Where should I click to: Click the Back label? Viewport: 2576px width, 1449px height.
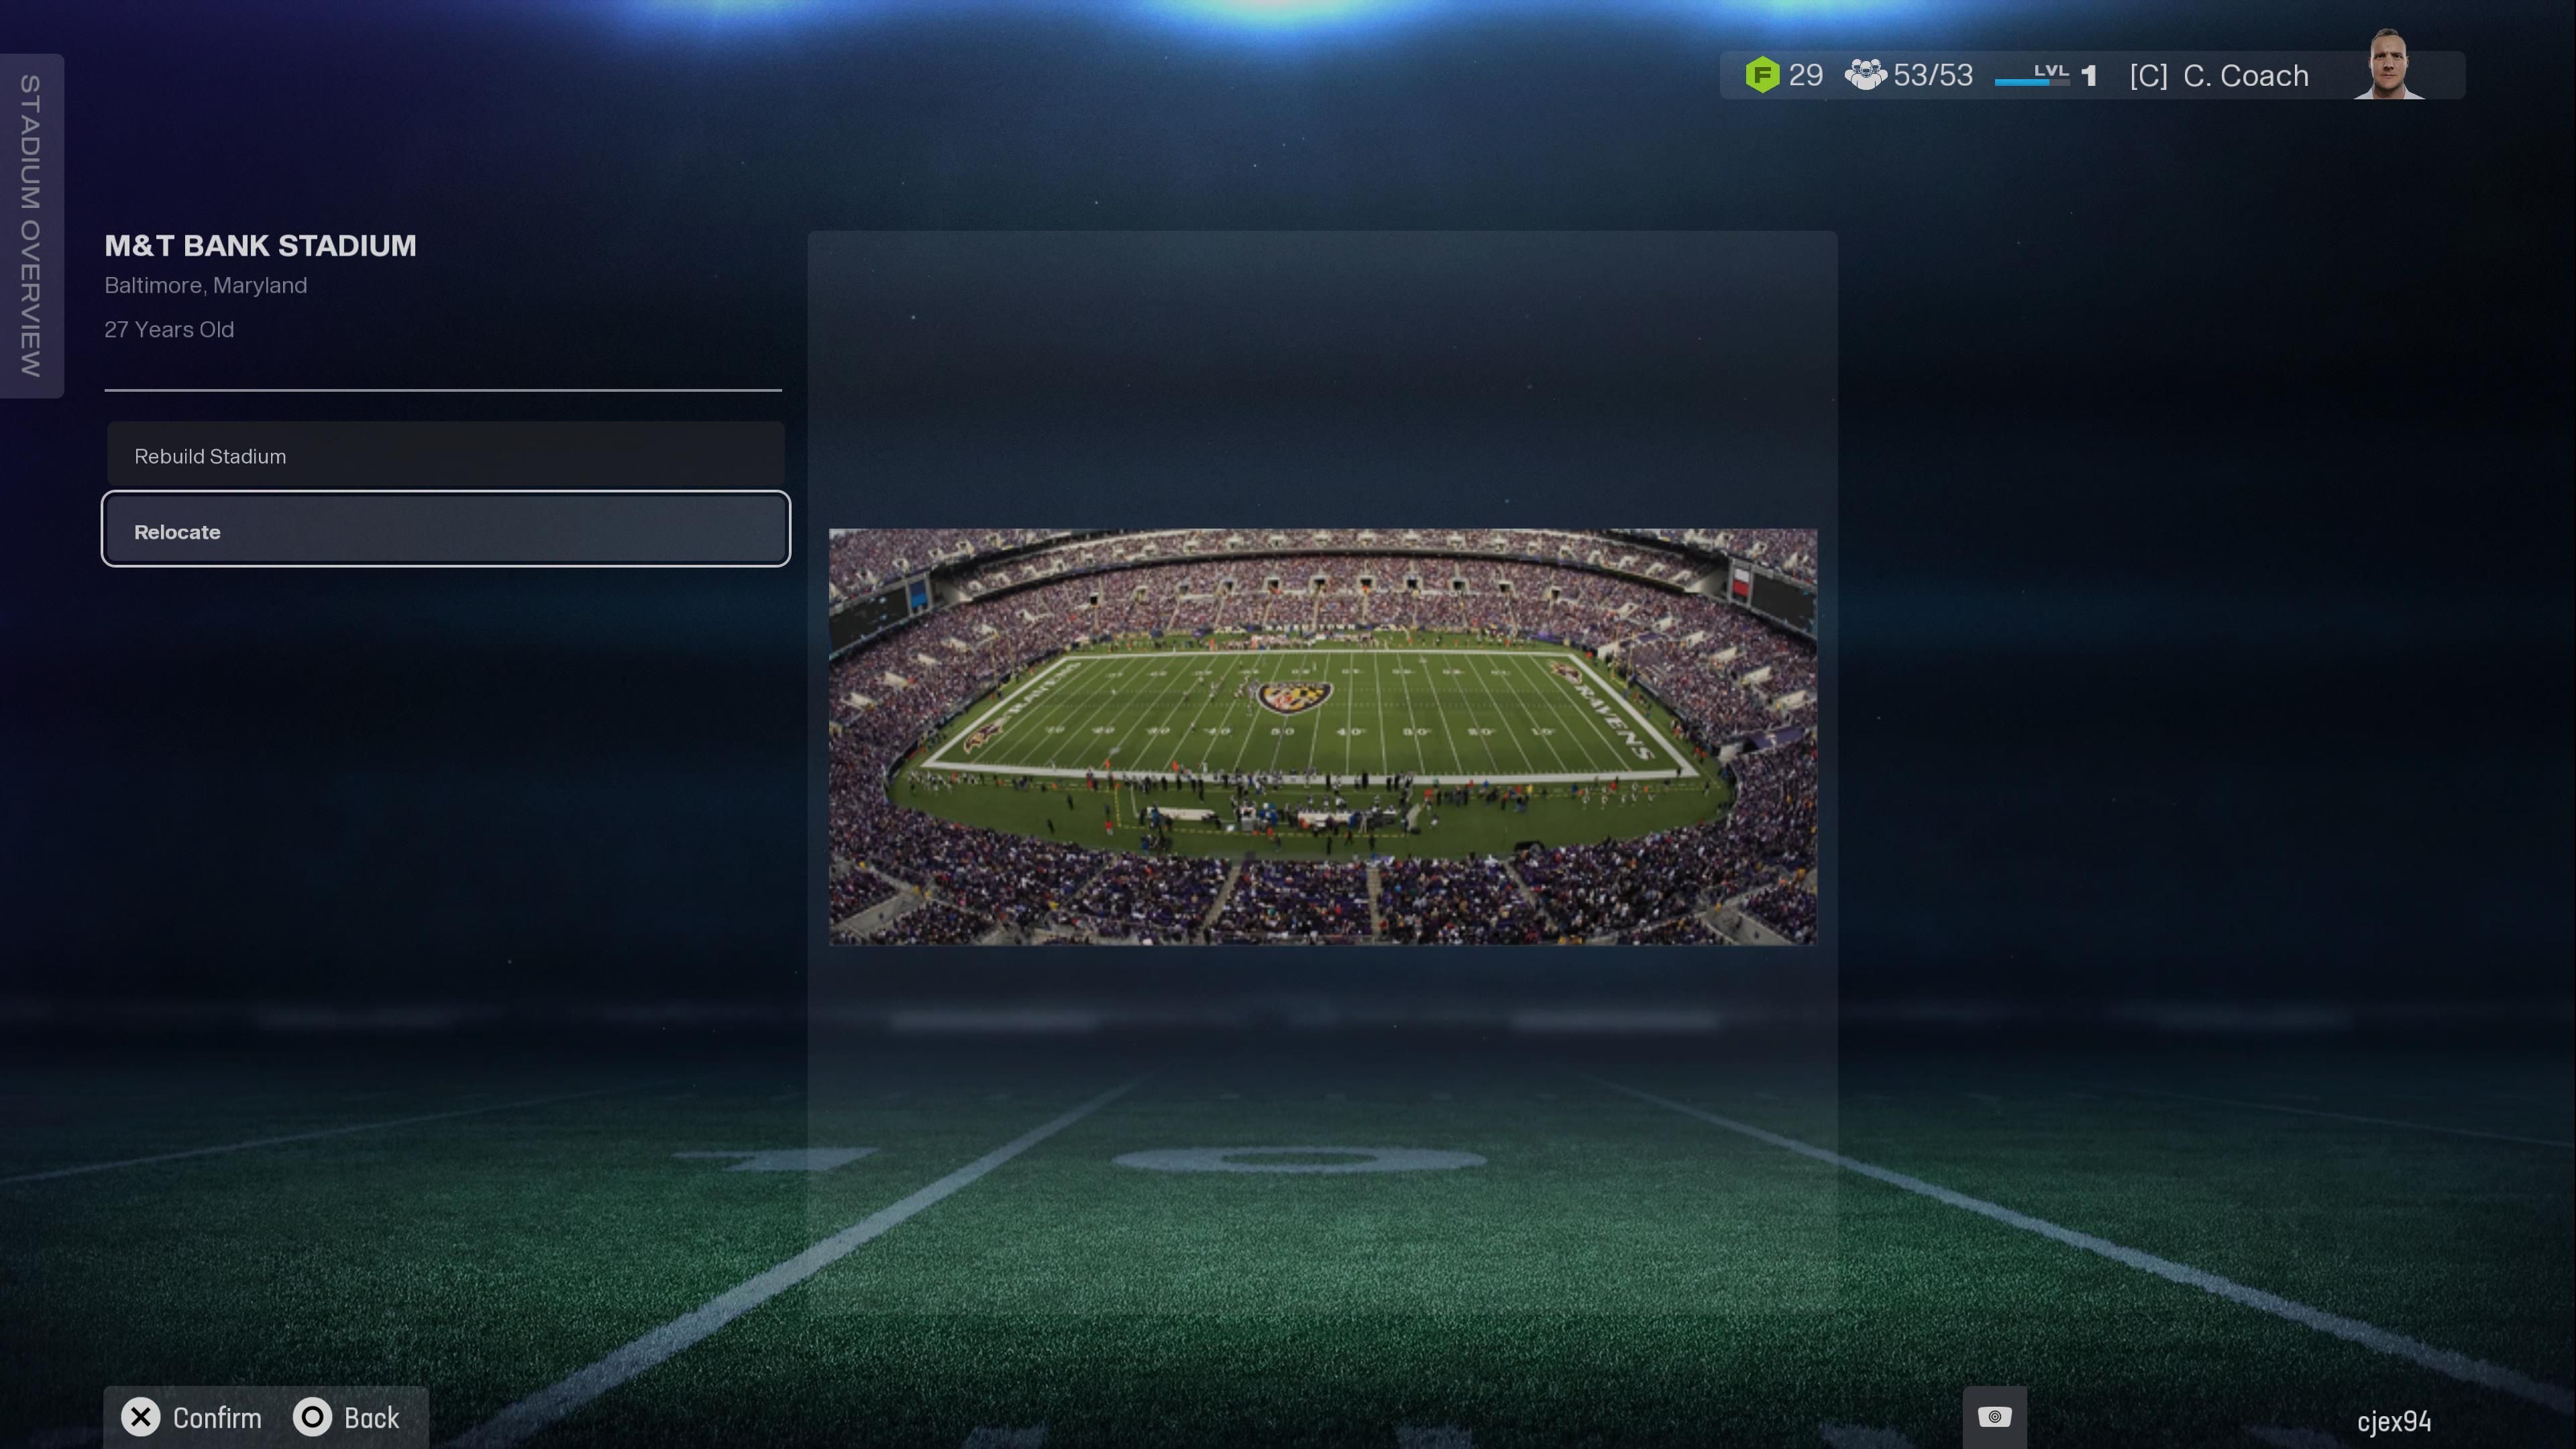coord(371,1418)
